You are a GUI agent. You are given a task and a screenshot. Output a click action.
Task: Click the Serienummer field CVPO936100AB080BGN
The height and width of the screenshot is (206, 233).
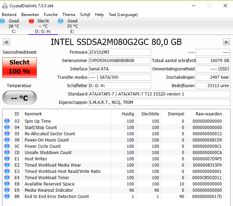click(120, 61)
